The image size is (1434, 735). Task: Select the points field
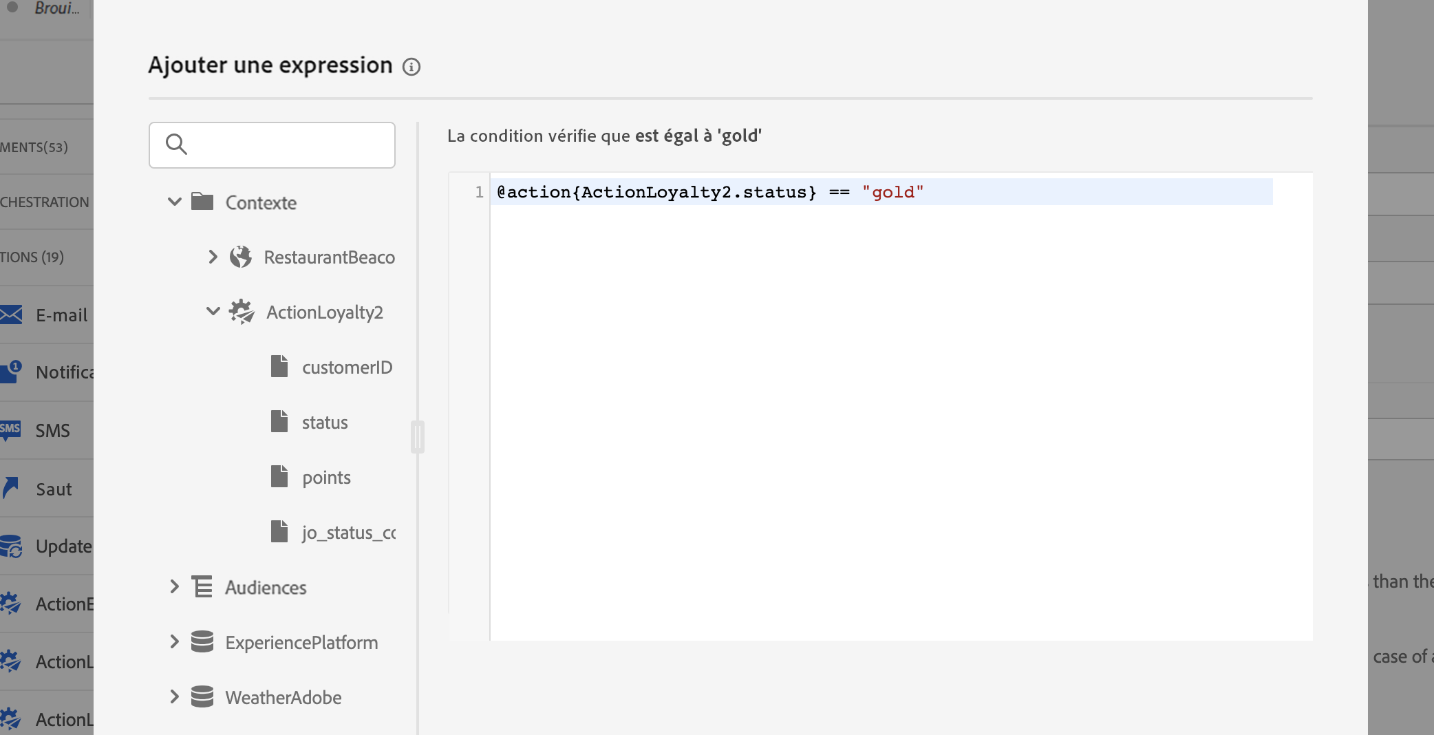326,478
